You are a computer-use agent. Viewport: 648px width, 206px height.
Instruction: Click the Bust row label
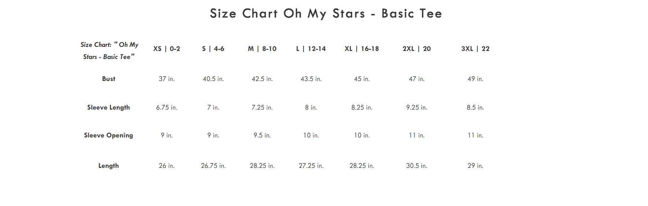(108, 79)
